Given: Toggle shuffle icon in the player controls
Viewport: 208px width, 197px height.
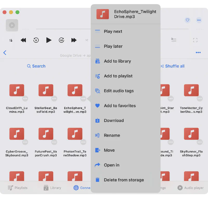Looking at the screenshot, I should [87, 40].
